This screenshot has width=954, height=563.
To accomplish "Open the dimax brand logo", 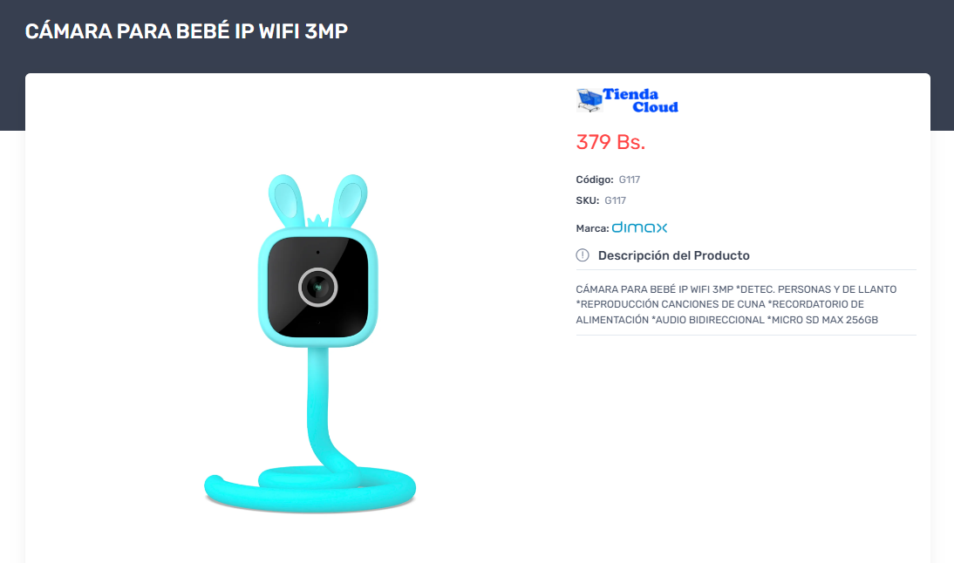I will pyautogui.click(x=639, y=227).
